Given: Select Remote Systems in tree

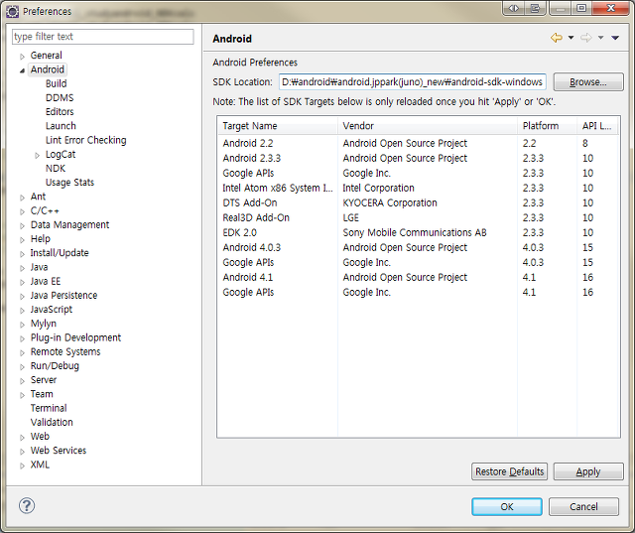Looking at the screenshot, I should click(65, 351).
